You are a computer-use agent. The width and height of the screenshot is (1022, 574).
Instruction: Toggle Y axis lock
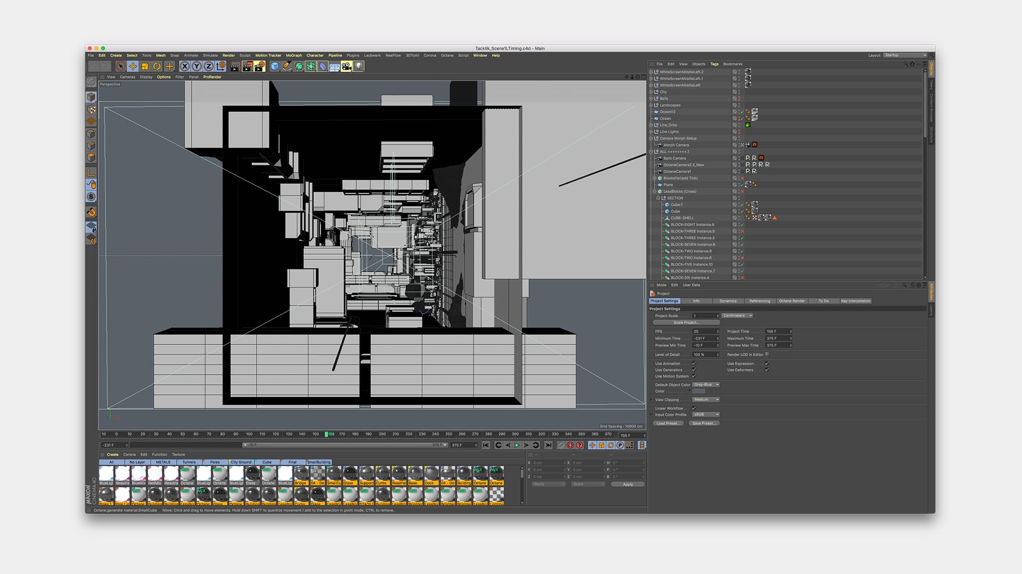(196, 66)
